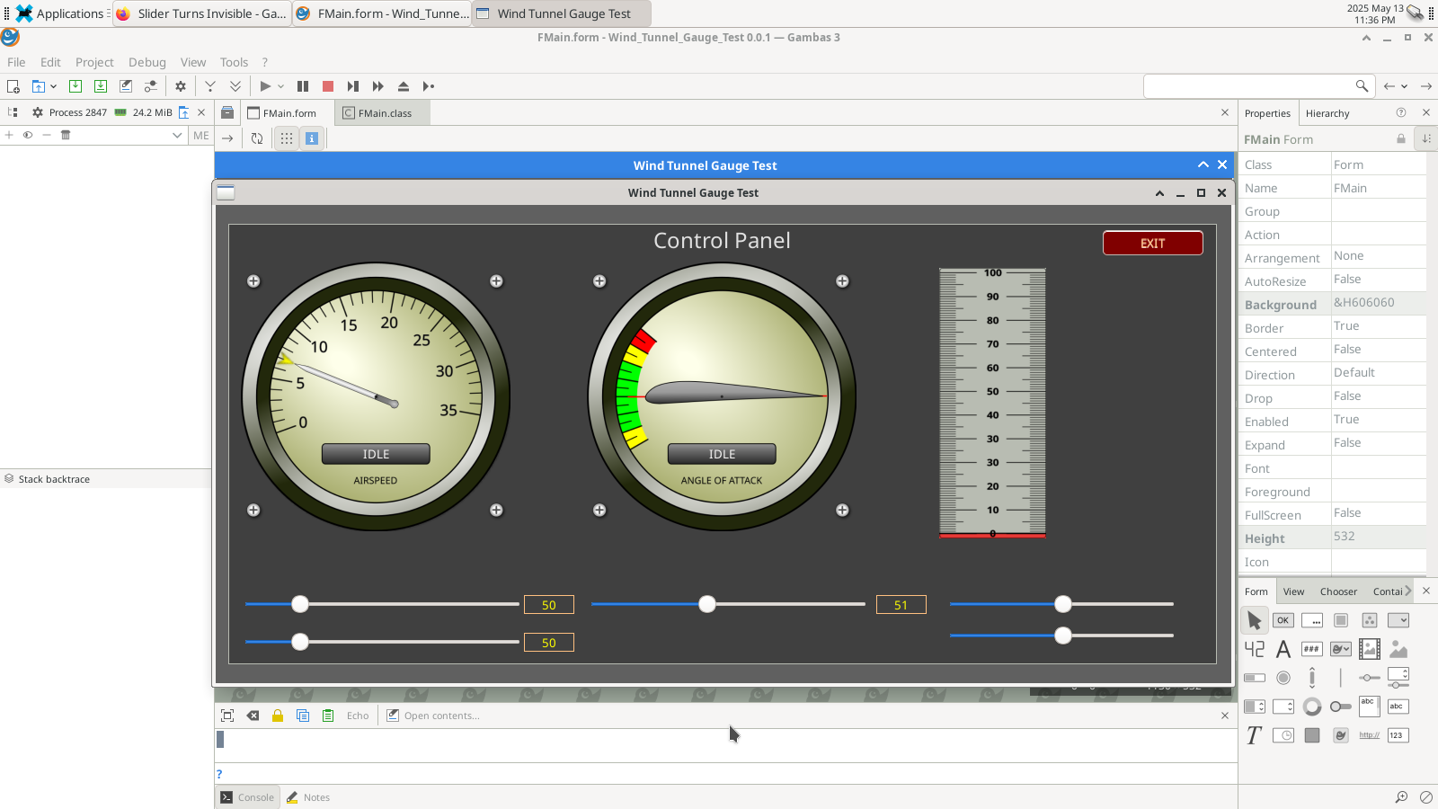Viewport: 1438px width, 809px height.
Task: Pick the LCD number '42' control
Action: [1255, 649]
